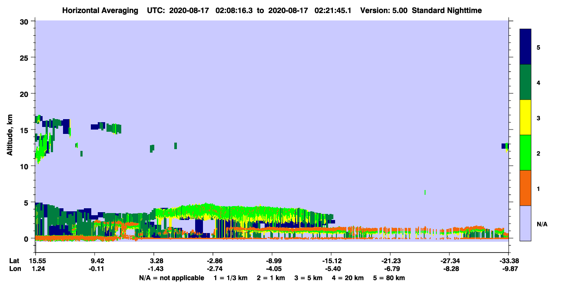Click longitude value -4.05
This screenshot has height=290, width=565.
pyautogui.click(x=274, y=269)
